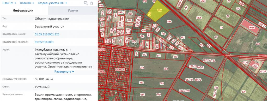Image resolution: width=267 pixels, height=101 pixels.
Task: Open cadastral number 01:05:3116001:926 link
Action: click(x=47, y=34)
